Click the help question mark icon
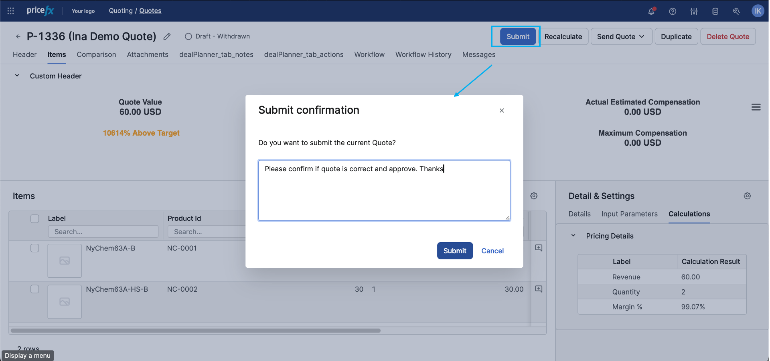Screen dimensions: 770x361 (x=673, y=11)
